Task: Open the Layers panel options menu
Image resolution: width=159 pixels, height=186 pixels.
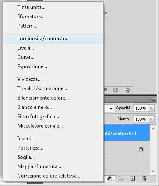Action: click(x=153, y=100)
